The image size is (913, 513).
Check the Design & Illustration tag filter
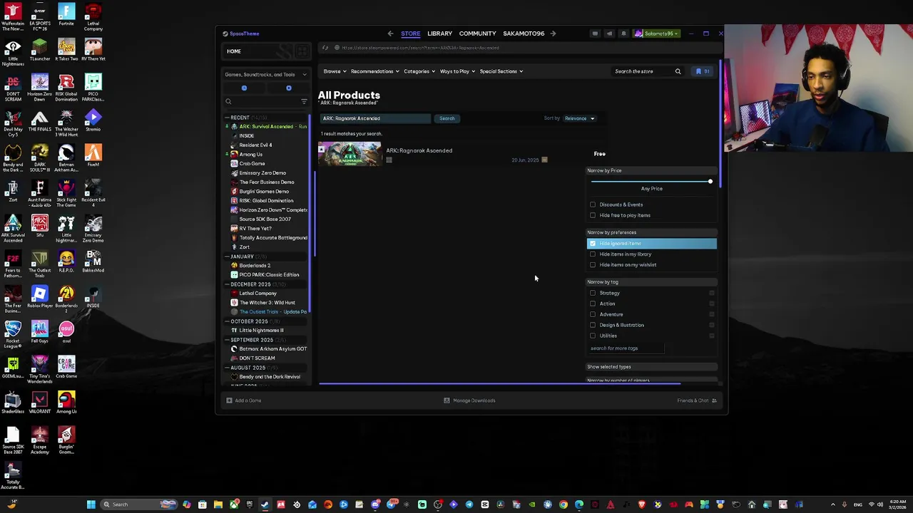click(x=593, y=325)
